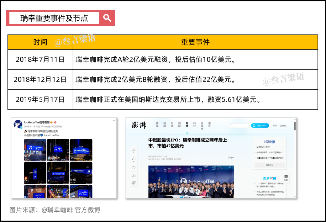Switch to the 财经 tab

click(x=187, y=125)
